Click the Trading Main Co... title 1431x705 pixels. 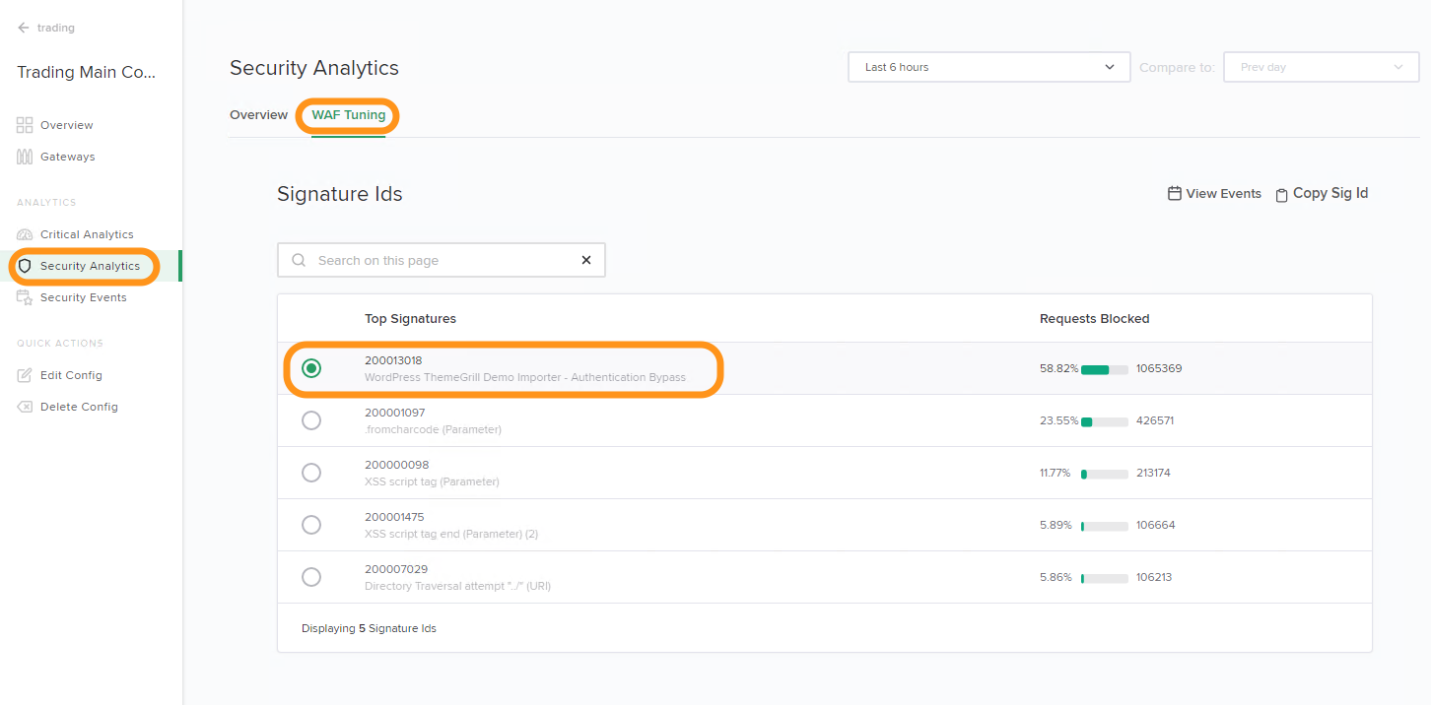[x=87, y=73]
